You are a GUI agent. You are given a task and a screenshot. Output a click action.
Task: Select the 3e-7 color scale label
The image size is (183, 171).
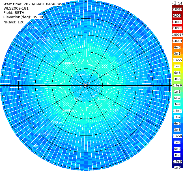pos(177,104)
